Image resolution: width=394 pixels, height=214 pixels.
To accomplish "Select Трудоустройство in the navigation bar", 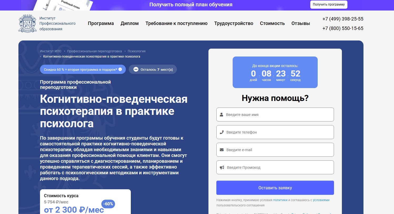I will pos(233,23).
